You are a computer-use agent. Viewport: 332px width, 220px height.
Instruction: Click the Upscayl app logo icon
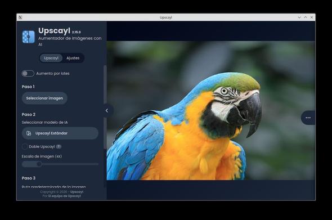click(29, 37)
